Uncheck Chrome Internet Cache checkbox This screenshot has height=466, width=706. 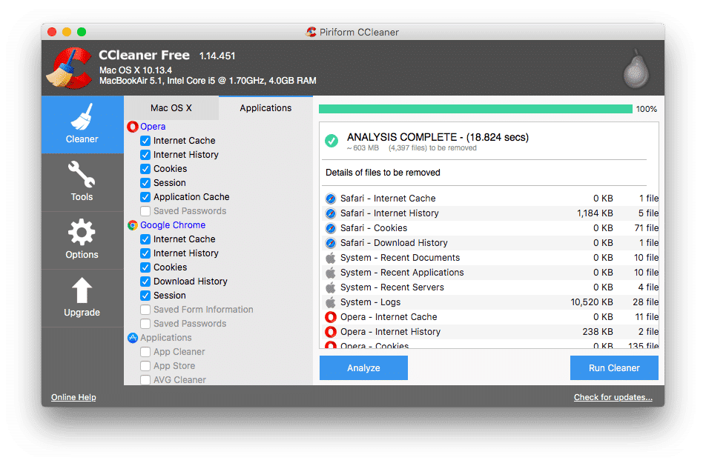145,239
